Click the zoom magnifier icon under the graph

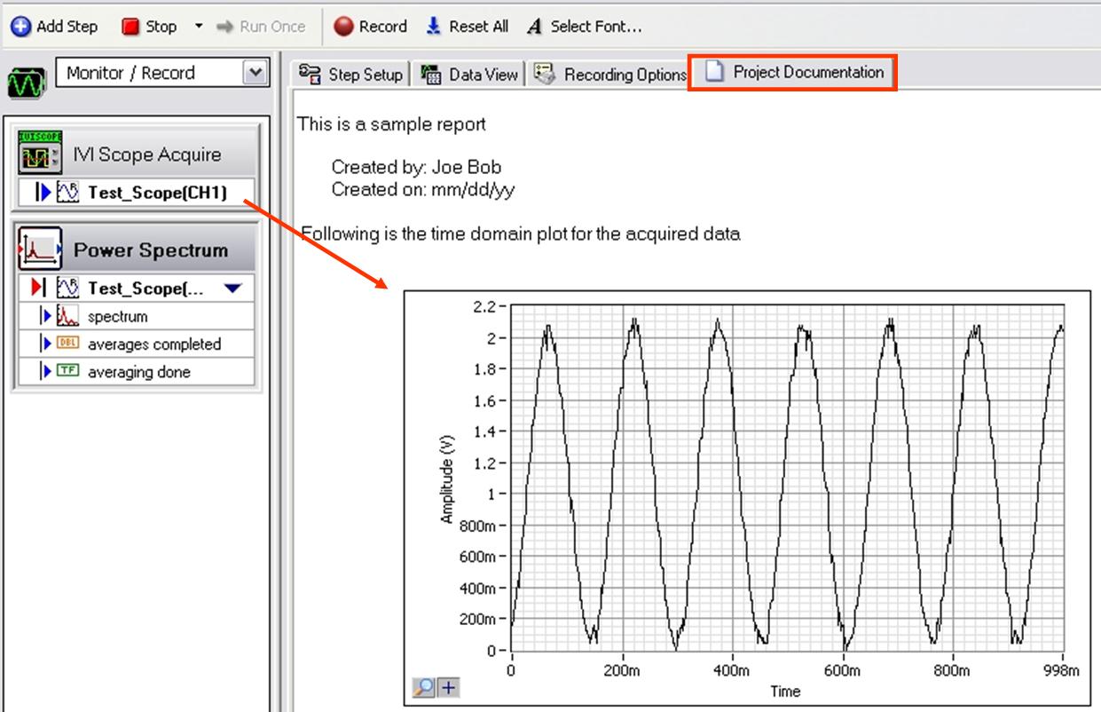click(424, 686)
